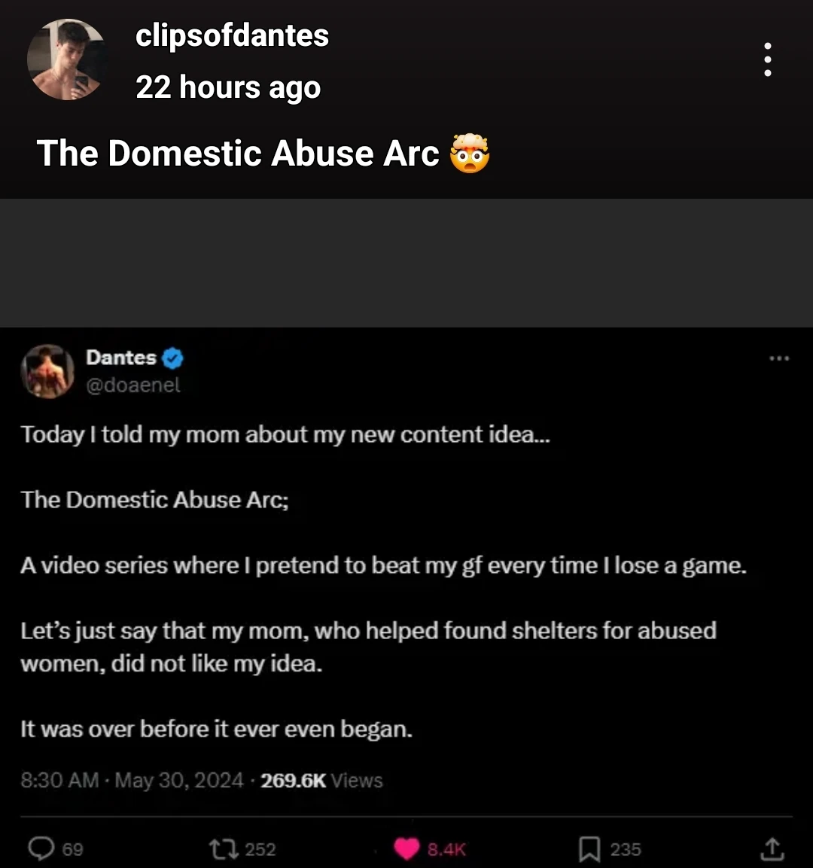Click the blue verified badge beside Dantes
Viewport: 813px width, 868px height.
click(x=172, y=358)
